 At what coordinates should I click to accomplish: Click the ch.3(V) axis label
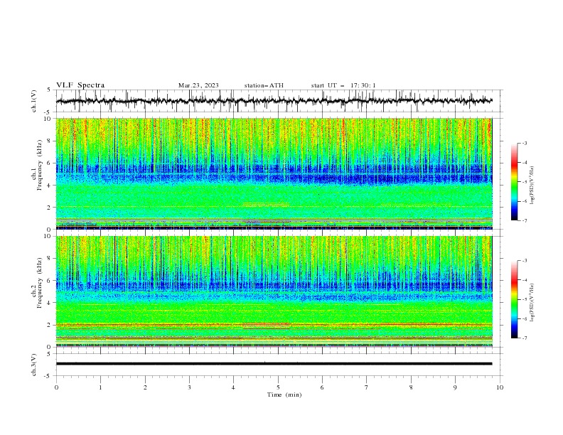click(34, 365)
